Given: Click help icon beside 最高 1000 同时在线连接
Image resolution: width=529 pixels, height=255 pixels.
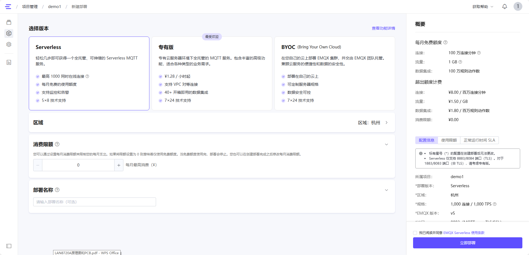Looking at the screenshot, I should (87, 76).
